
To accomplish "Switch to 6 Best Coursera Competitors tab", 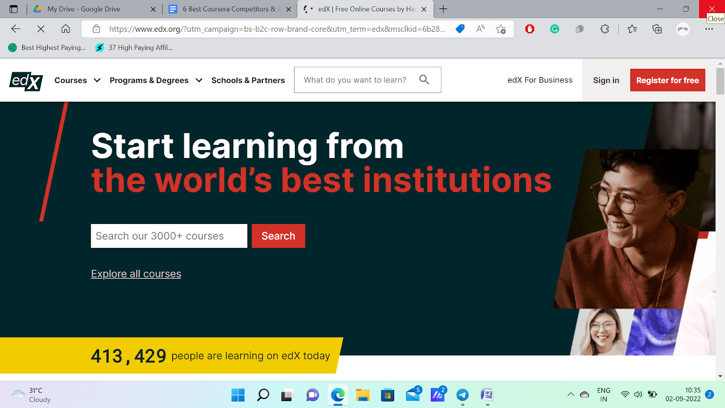I will [230, 9].
